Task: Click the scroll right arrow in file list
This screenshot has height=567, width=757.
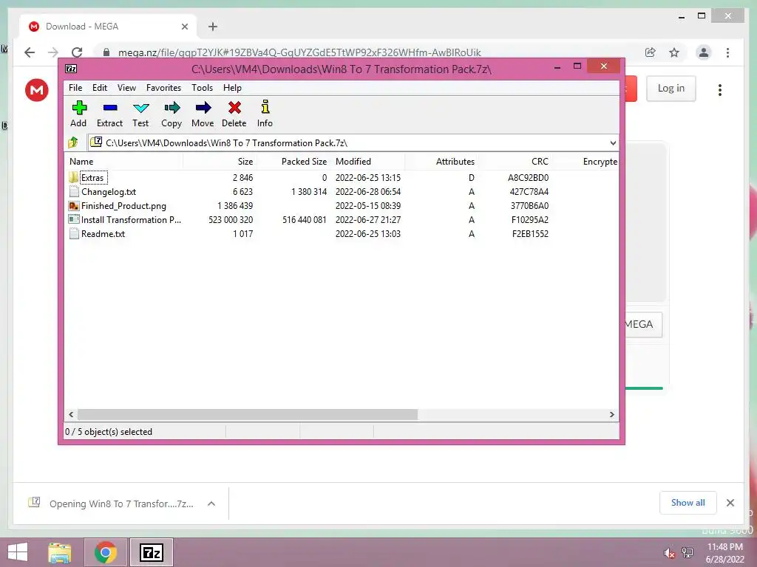Action: click(x=611, y=415)
